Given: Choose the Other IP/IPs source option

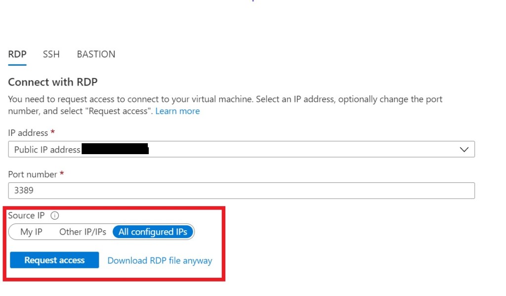Looking at the screenshot, I should (x=83, y=232).
